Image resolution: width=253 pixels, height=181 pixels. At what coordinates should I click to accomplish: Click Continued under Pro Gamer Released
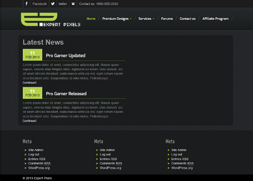point(30,121)
